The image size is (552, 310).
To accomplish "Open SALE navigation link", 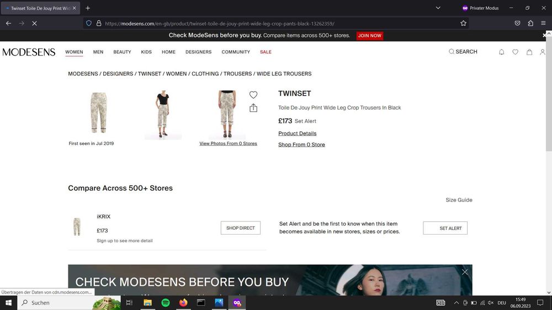I will tap(266, 52).
